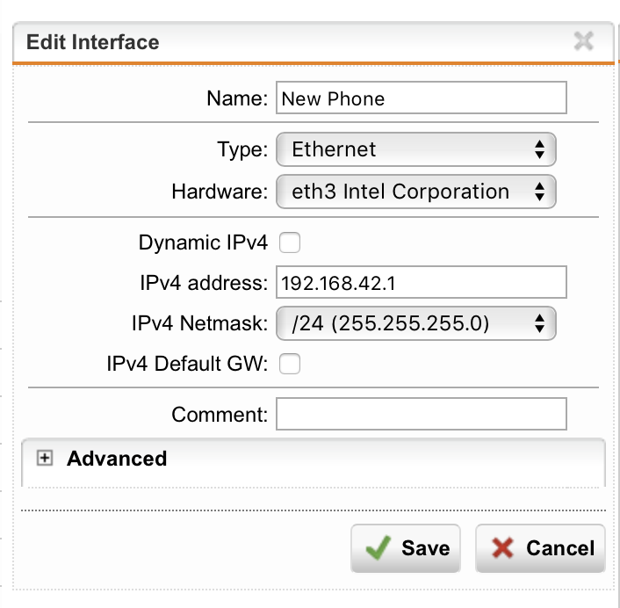Toggle the IPv4 Default GW checkbox
The height and width of the screenshot is (608, 620).
click(x=289, y=363)
